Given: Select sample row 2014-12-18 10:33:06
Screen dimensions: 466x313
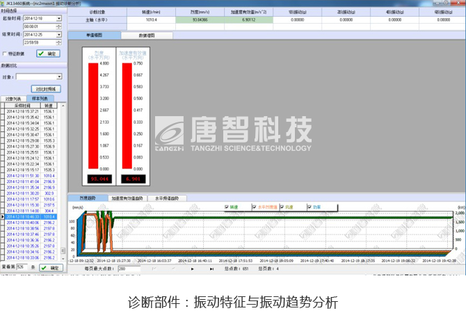Looking at the screenshot, I should [31, 258].
